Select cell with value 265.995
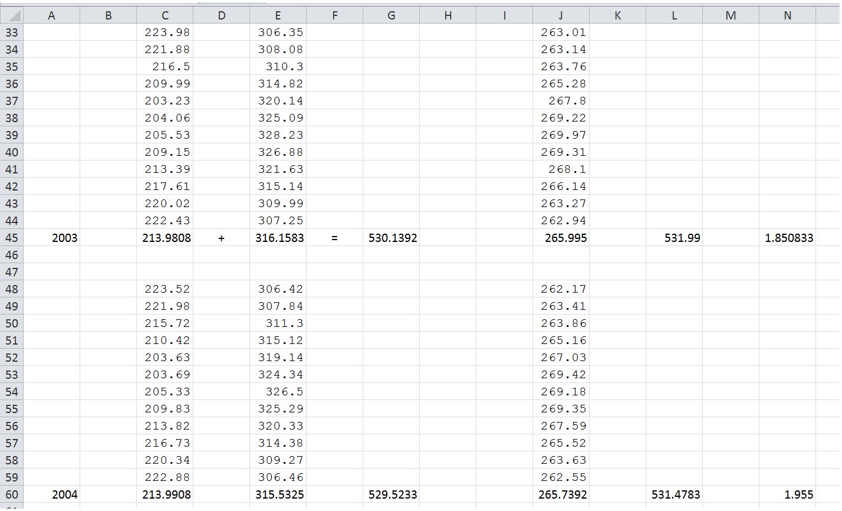Image resolution: width=842 pixels, height=511 pixels. coord(561,238)
